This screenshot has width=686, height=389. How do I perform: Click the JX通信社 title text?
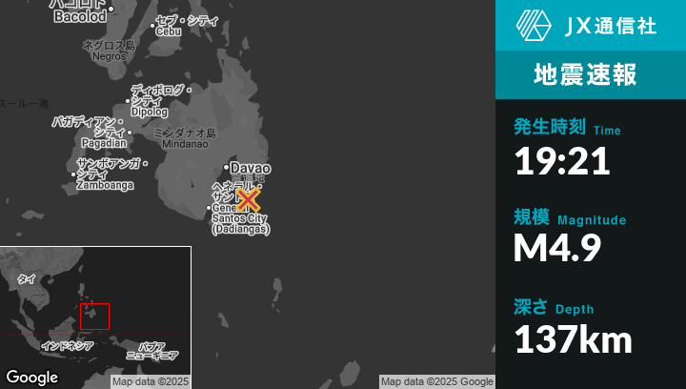coord(611,26)
